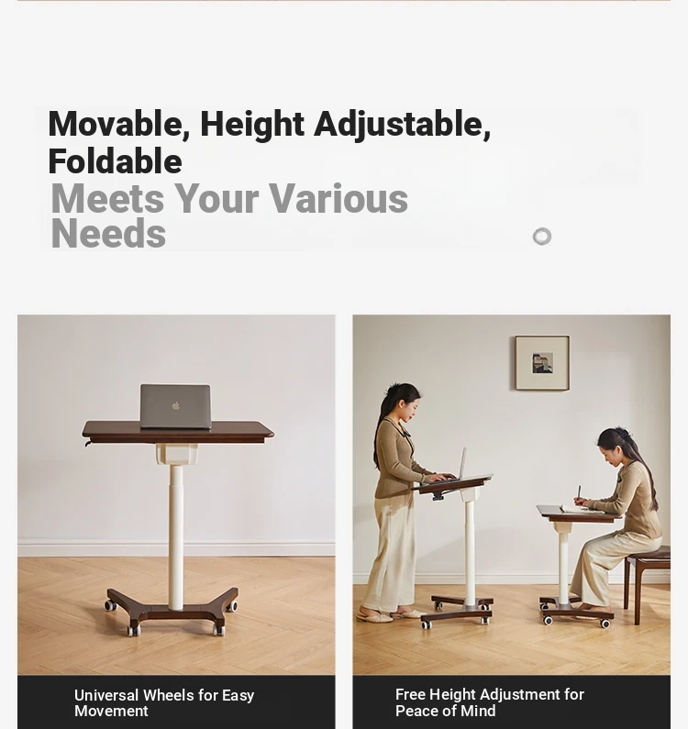
Task: Click the seated woman writing at the desk
Action: tap(618, 521)
